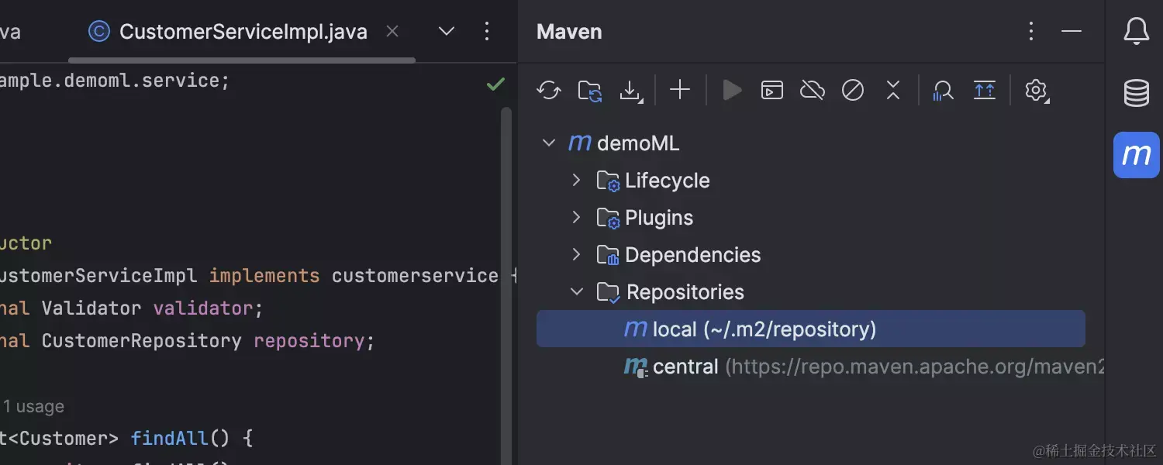This screenshot has height=465, width=1163.
Task: Open the Maven panel options menu
Action: tap(1030, 31)
